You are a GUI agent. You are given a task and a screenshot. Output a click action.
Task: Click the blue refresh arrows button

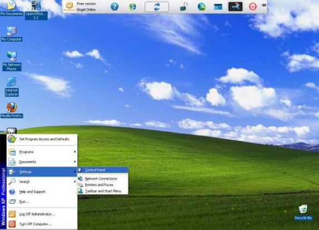157,7
